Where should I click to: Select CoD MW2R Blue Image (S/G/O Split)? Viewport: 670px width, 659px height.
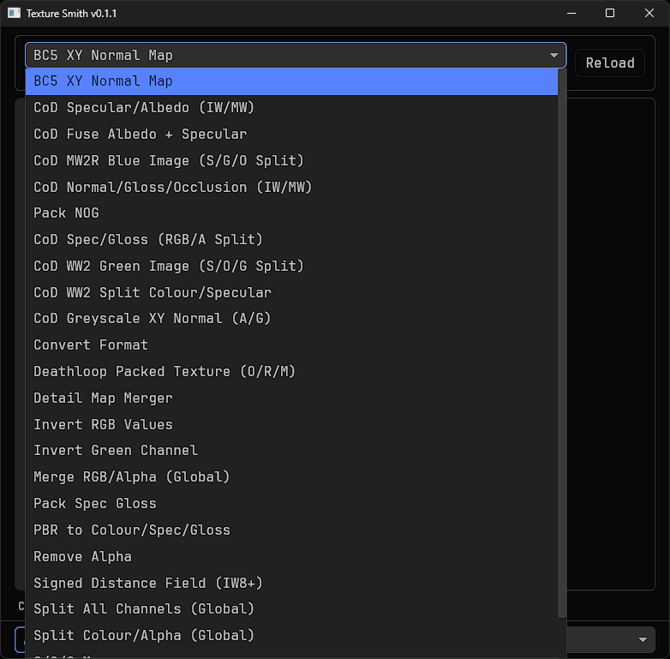pyautogui.click(x=292, y=161)
